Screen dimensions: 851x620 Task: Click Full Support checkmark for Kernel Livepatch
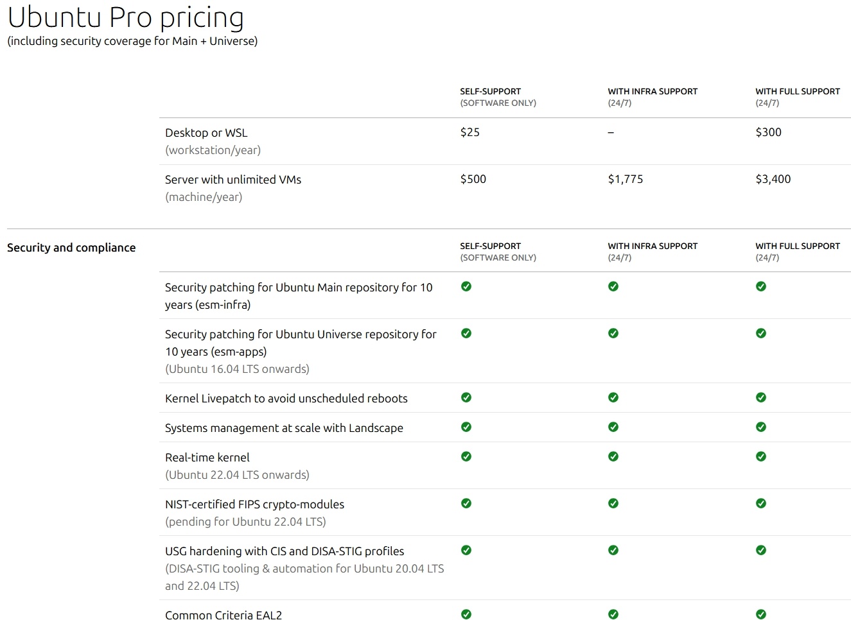tap(761, 397)
